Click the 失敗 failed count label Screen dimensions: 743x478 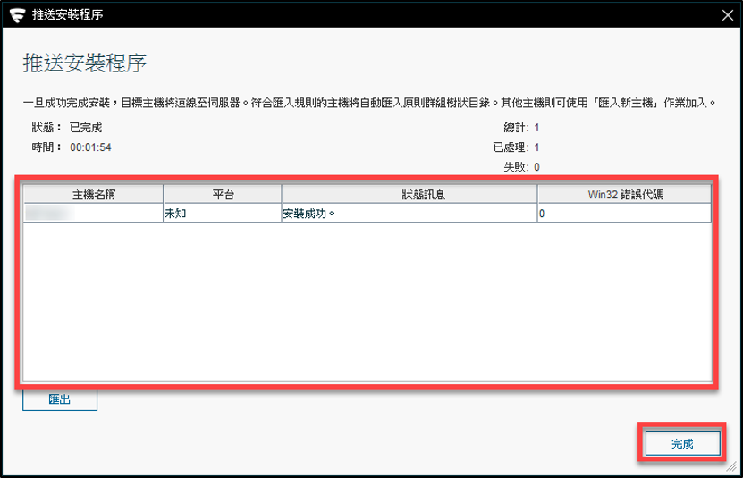click(x=521, y=166)
